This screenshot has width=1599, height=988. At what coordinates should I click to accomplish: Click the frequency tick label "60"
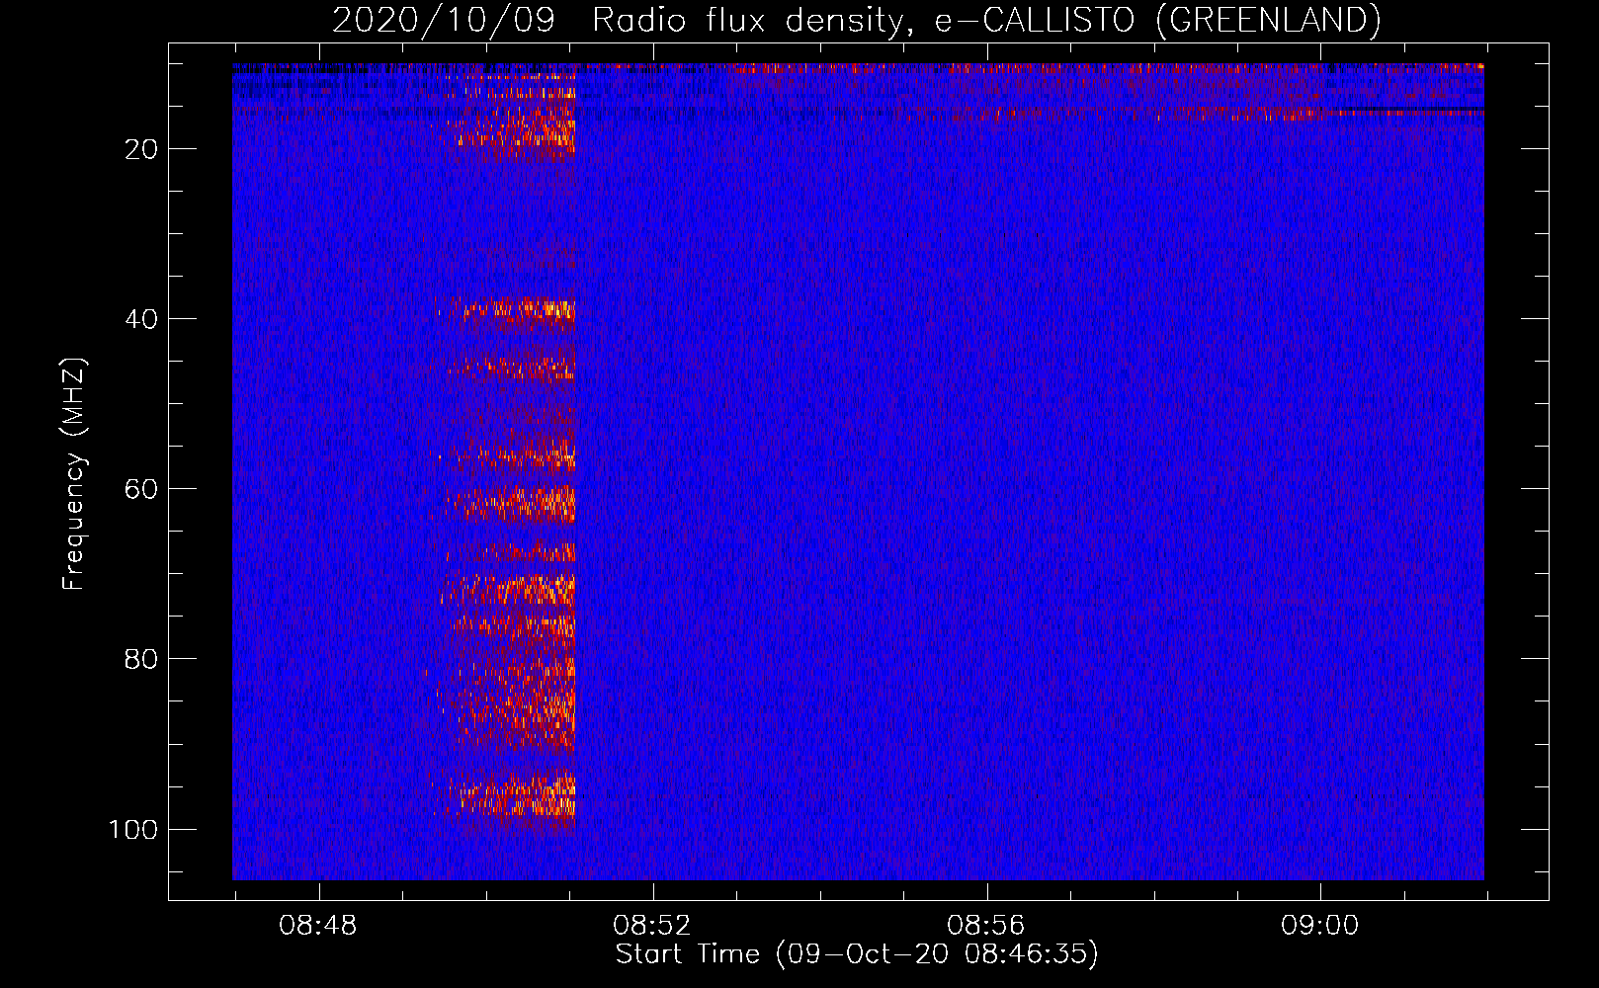[141, 489]
